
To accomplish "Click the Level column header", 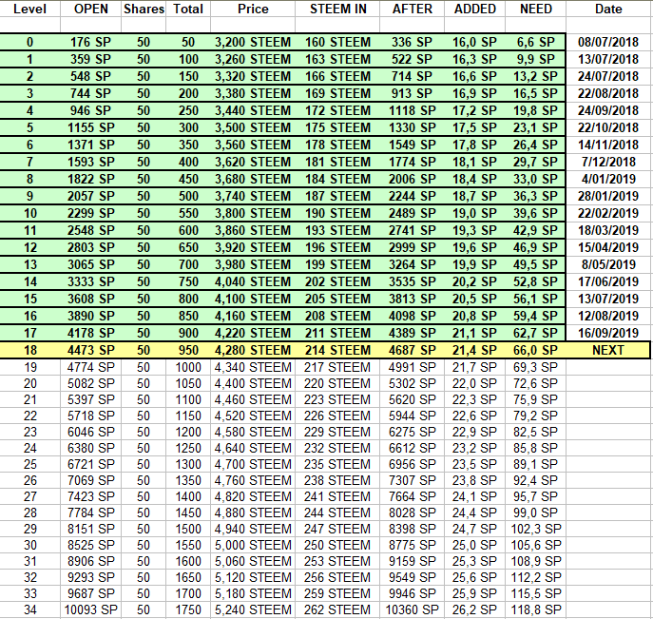I will point(29,9).
